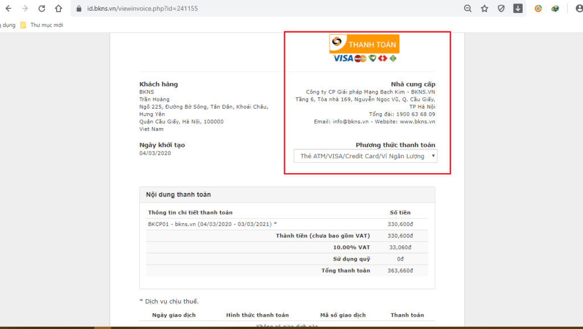This screenshot has width=583, height=329.
Task: Click the red diamond bank logo
Action: coord(383,59)
